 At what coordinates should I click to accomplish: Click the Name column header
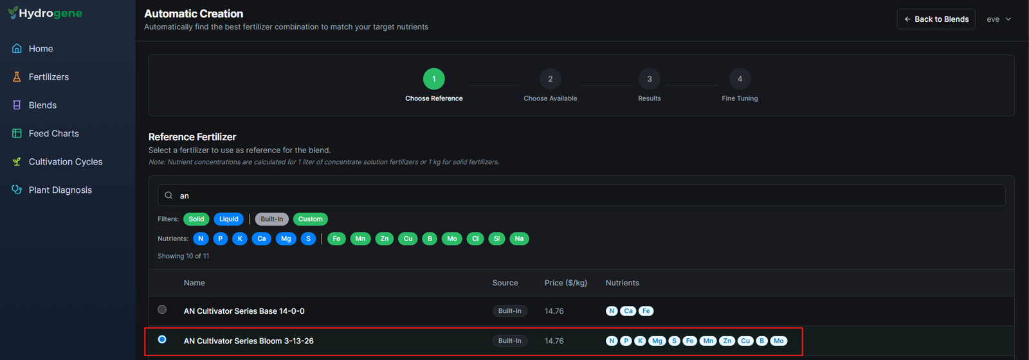pos(194,283)
